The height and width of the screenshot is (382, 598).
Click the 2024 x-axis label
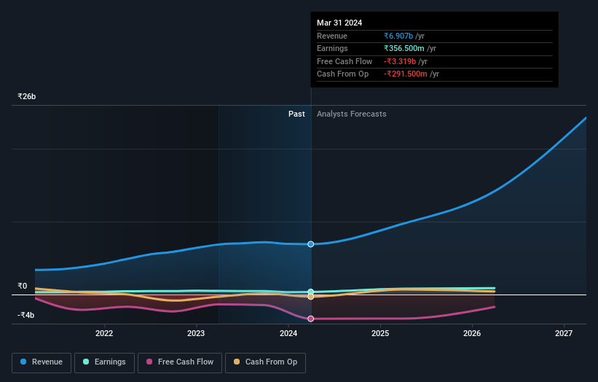(x=288, y=333)
